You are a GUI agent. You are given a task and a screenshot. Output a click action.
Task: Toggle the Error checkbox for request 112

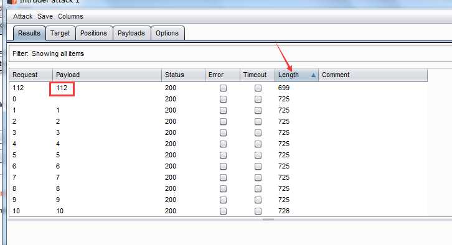click(x=223, y=88)
